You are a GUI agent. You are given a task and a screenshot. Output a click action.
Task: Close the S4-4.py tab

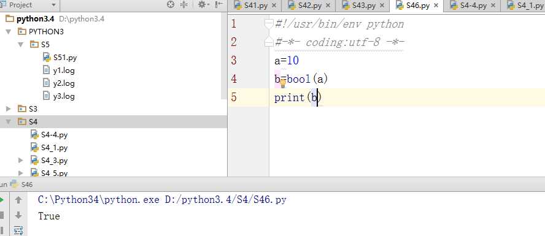(x=493, y=6)
